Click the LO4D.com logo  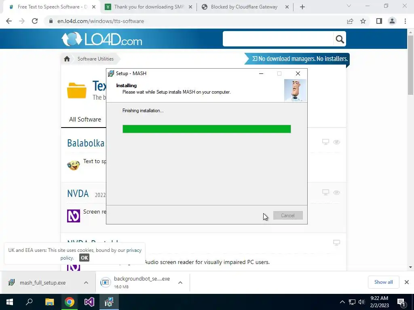[x=101, y=39]
